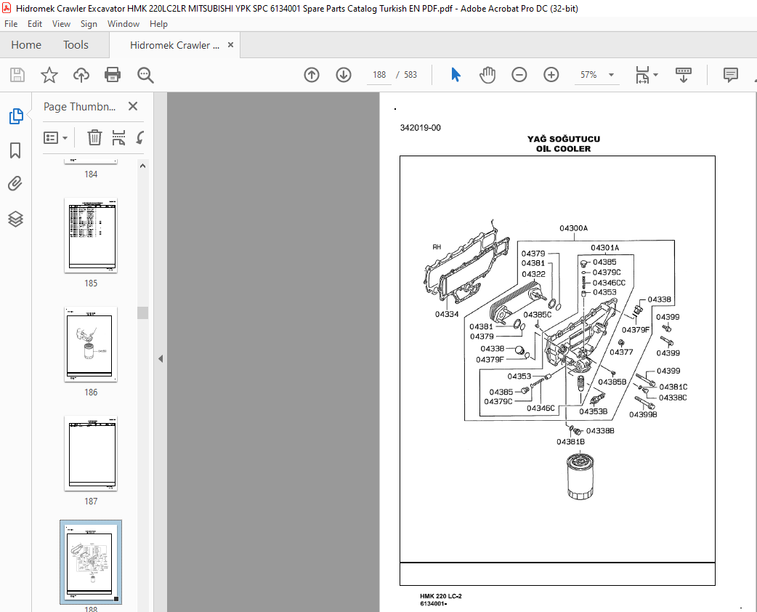757x612 pixels.
Task: Zoom out with the minus button
Action: click(x=519, y=75)
